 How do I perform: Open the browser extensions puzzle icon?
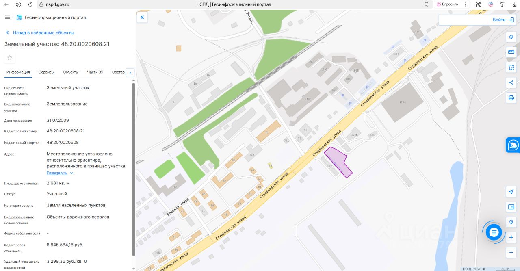[503, 4]
